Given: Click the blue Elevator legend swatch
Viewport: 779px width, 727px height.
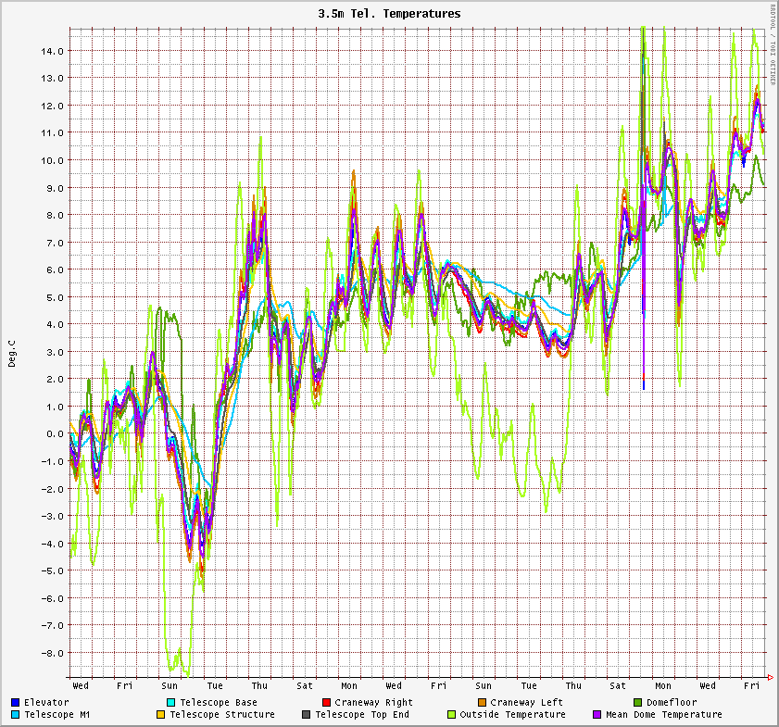Looking at the screenshot, I should coord(16,703).
